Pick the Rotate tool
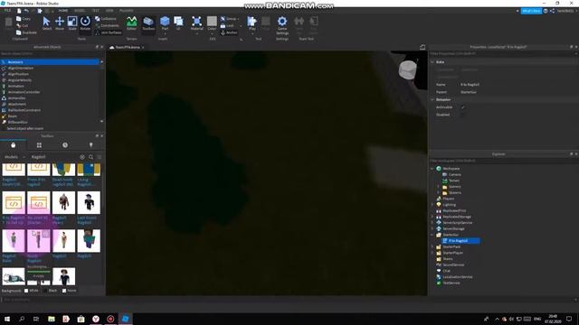The image size is (579, 325). (x=85, y=23)
